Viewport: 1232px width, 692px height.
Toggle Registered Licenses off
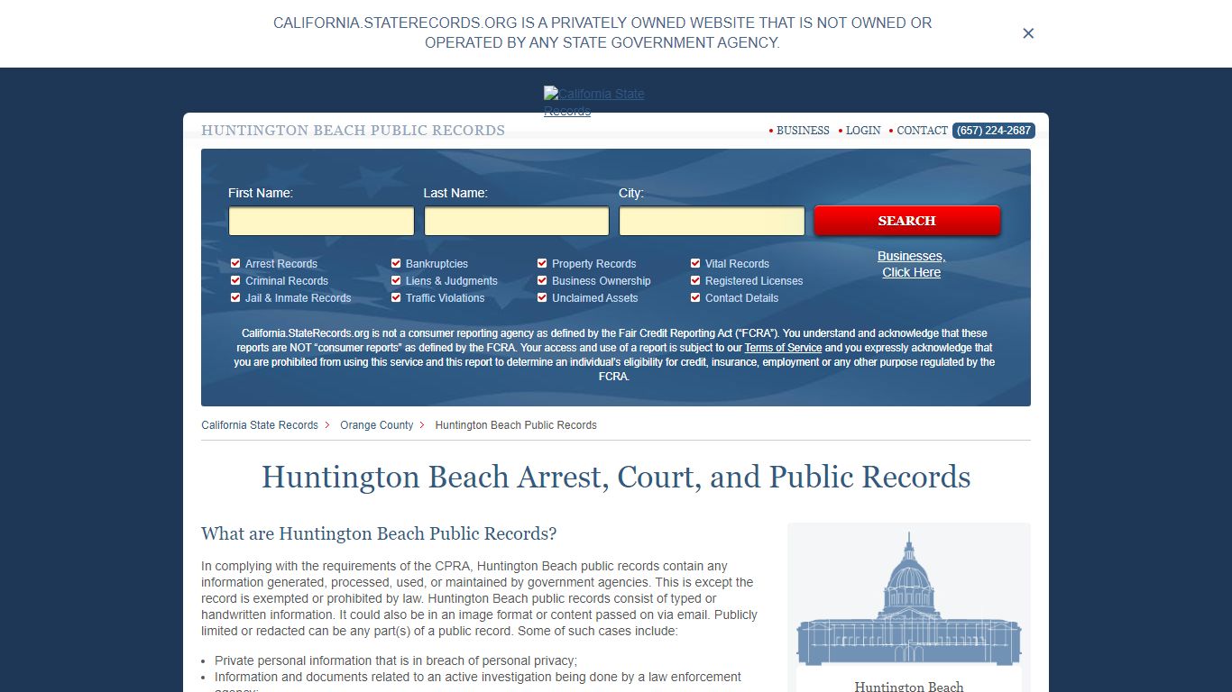[x=695, y=280]
